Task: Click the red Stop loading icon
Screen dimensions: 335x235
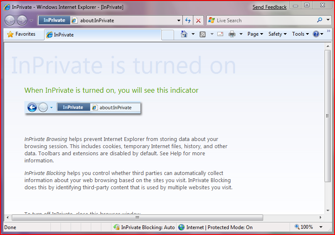Action: pyautogui.click(x=198, y=21)
